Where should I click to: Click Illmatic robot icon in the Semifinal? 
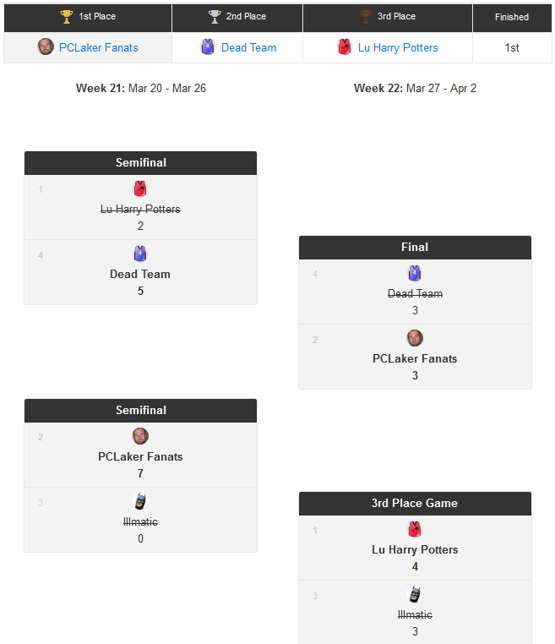tap(140, 502)
